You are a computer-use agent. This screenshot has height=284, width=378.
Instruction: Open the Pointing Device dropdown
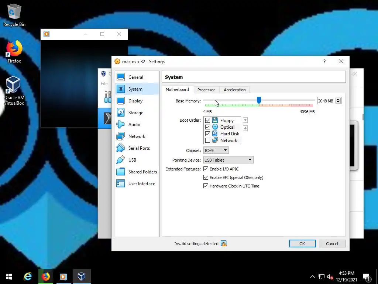[228, 160]
